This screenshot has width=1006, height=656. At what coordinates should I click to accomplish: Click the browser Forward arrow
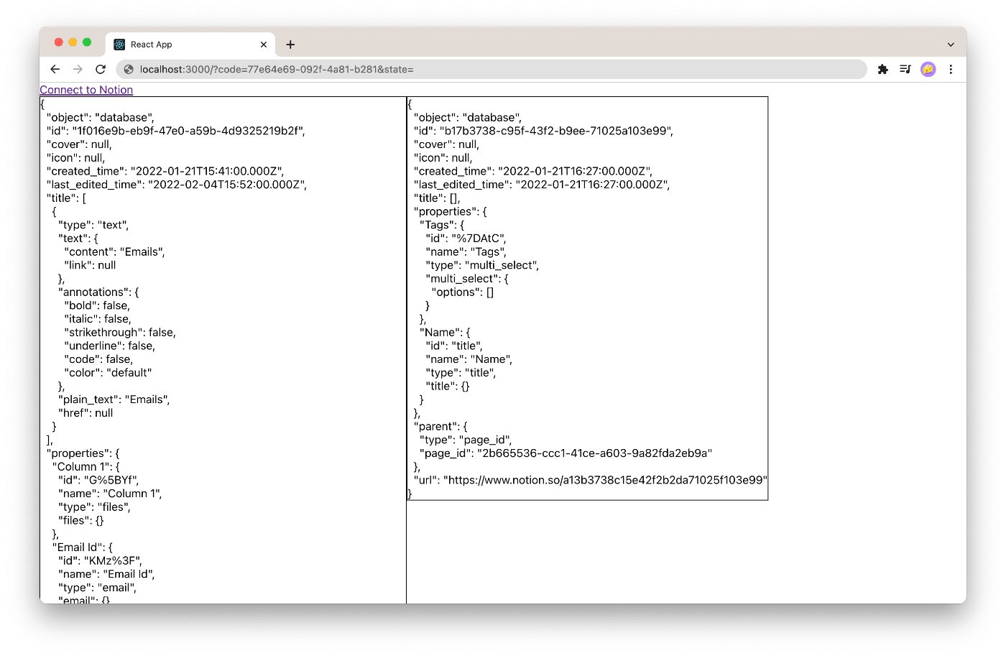click(78, 69)
